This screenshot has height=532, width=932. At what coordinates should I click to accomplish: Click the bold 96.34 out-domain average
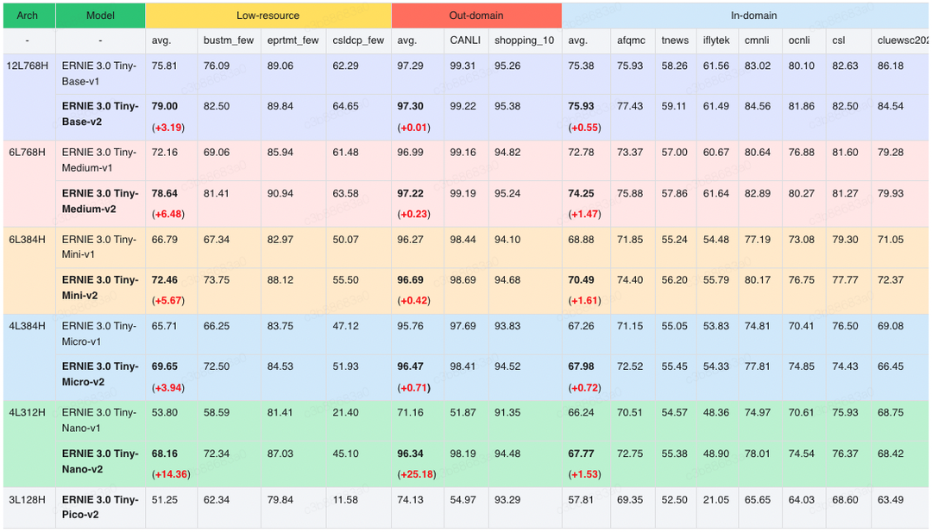(410, 454)
